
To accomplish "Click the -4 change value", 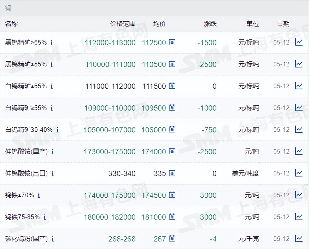I will 213,239.
